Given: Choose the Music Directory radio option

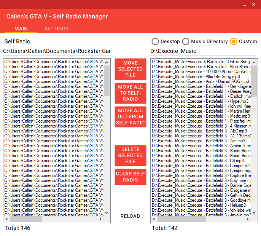Looking at the screenshot, I should [x=186, y=41].
